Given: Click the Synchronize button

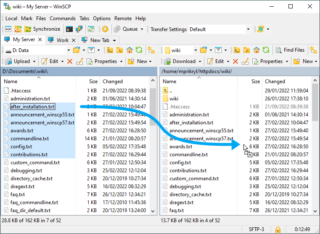Looking at the screenshot, I should pos(42,29).
